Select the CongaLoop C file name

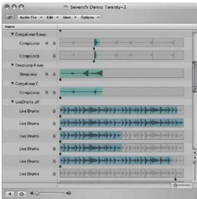(27, 84)
